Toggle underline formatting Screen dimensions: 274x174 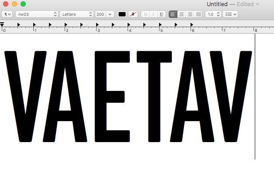pyautogui.click(x=161, y=14)
